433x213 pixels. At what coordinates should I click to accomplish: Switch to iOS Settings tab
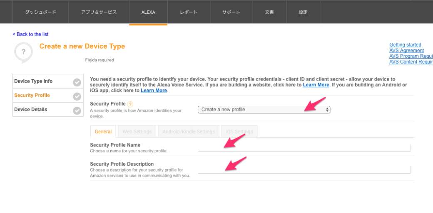(x=239, y=132)
